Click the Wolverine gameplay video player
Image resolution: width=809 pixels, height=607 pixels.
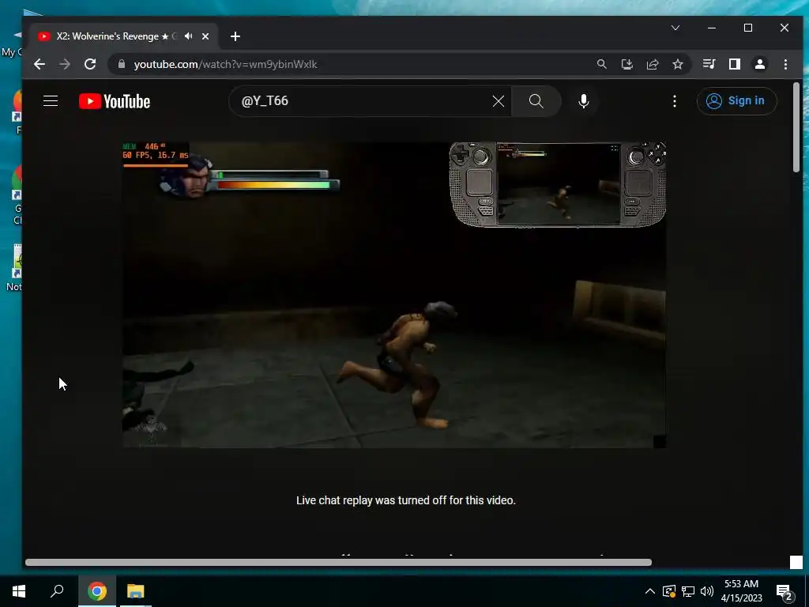(x=393, y=295)
